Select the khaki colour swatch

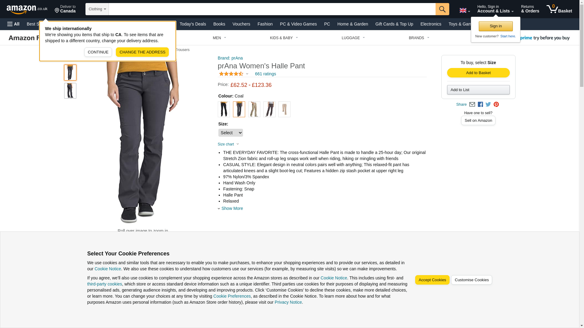coord(254,109)
